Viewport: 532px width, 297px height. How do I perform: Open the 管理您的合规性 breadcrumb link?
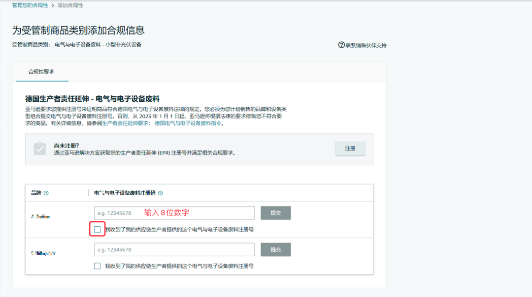point(30,5)
